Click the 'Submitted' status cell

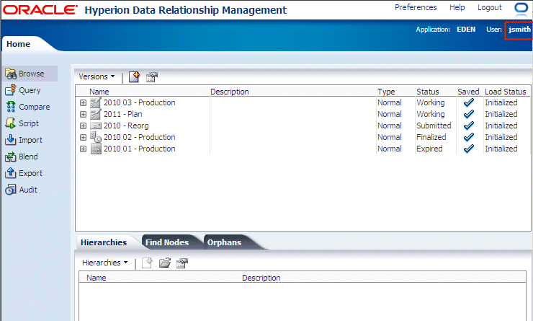(x=434, y=126)
